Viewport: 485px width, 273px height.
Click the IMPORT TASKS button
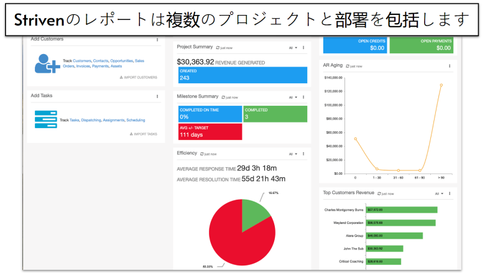click(144, 134)
